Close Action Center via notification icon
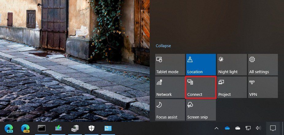The height and width of the screenshot is (135, 284). click(273, 128)
